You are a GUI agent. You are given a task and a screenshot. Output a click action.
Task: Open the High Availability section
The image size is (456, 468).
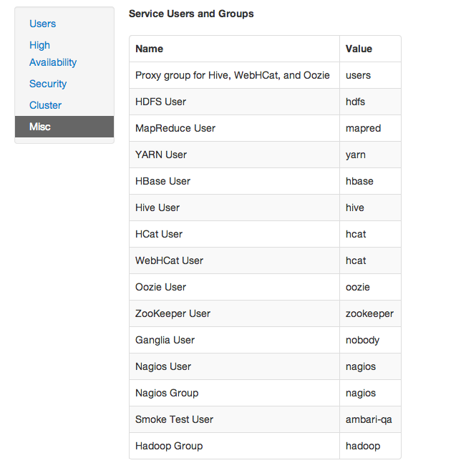pos(53,54)
